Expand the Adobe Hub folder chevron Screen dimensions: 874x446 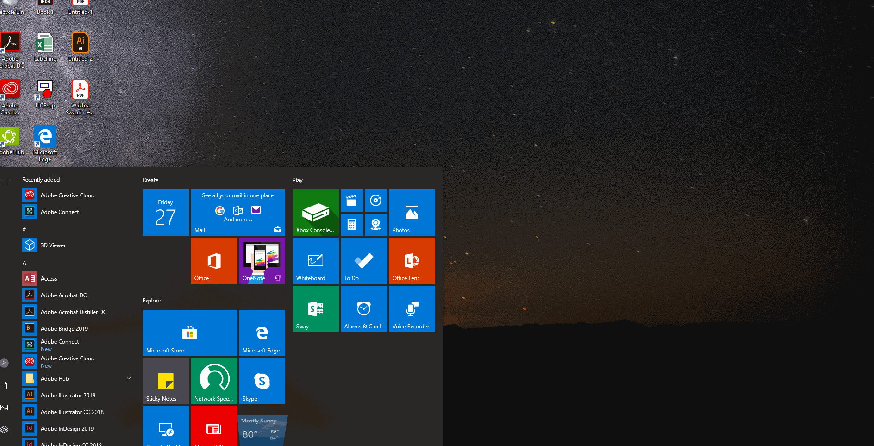[x=129, y=378]
